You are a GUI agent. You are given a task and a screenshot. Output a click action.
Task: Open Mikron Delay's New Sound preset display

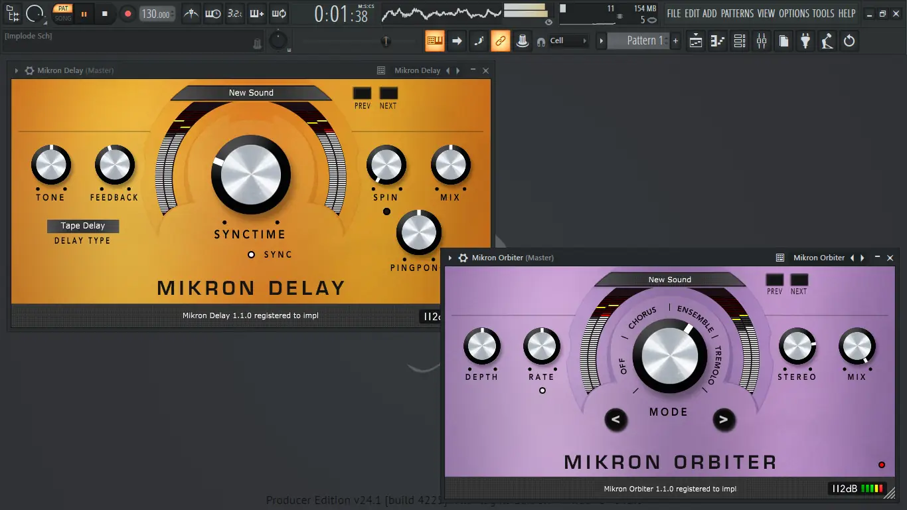coord(251,93)
